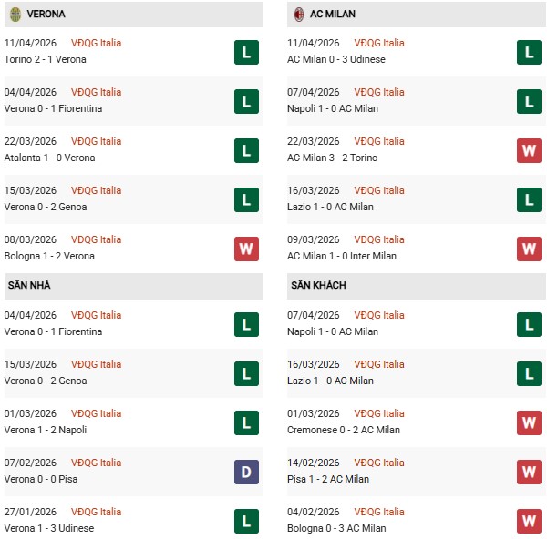This screenshot has width=547, height=539.
Task: Click the W badge for AC Milan 3 - 2 Torino
Action: pyautogui.click(x=530, y=150)
